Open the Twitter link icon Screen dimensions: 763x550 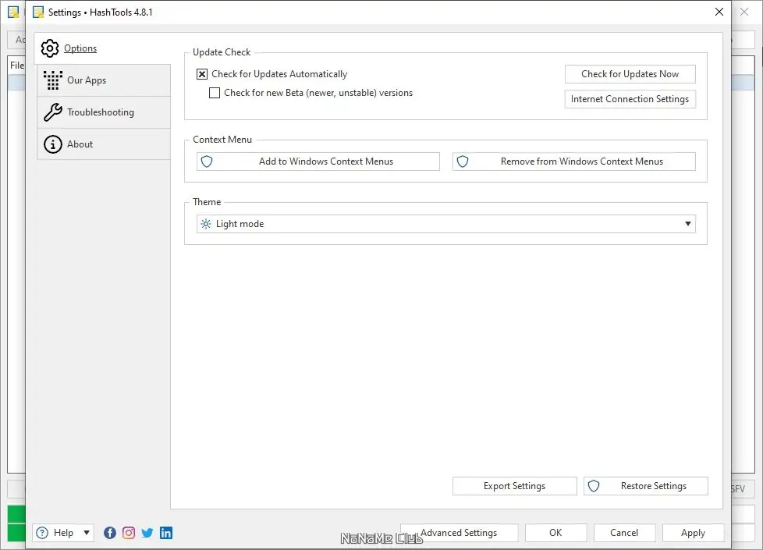point(147,533)
